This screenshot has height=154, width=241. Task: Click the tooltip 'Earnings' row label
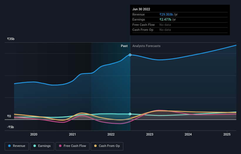[x=139, y=19]
